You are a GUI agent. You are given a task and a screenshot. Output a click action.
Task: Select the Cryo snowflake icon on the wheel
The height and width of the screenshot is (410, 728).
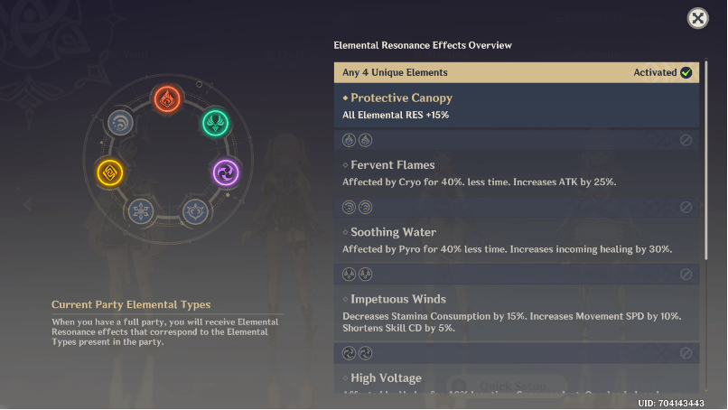click(141, 211)
